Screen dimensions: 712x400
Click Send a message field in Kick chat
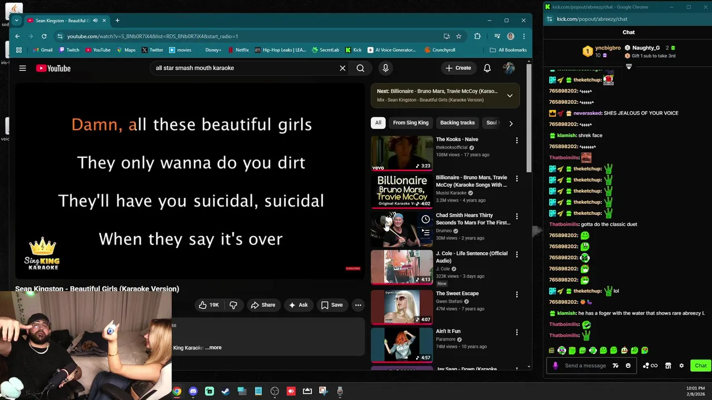pyautogui.click(x=585, y=366)
